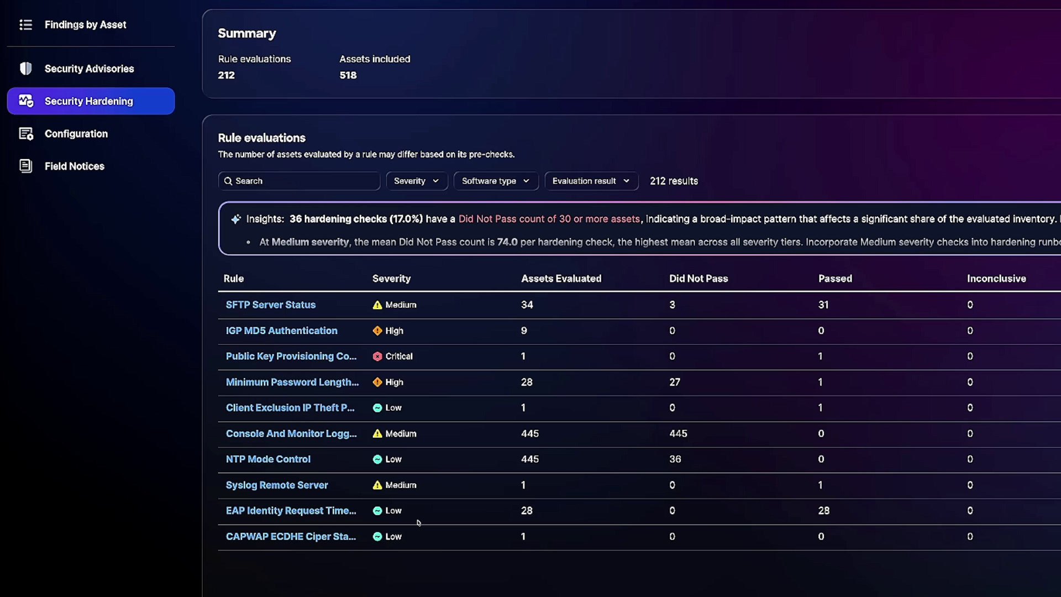This screenshot has height=597, width=1061.
Task: Open Security Advisories section
Action: point(91,69)
